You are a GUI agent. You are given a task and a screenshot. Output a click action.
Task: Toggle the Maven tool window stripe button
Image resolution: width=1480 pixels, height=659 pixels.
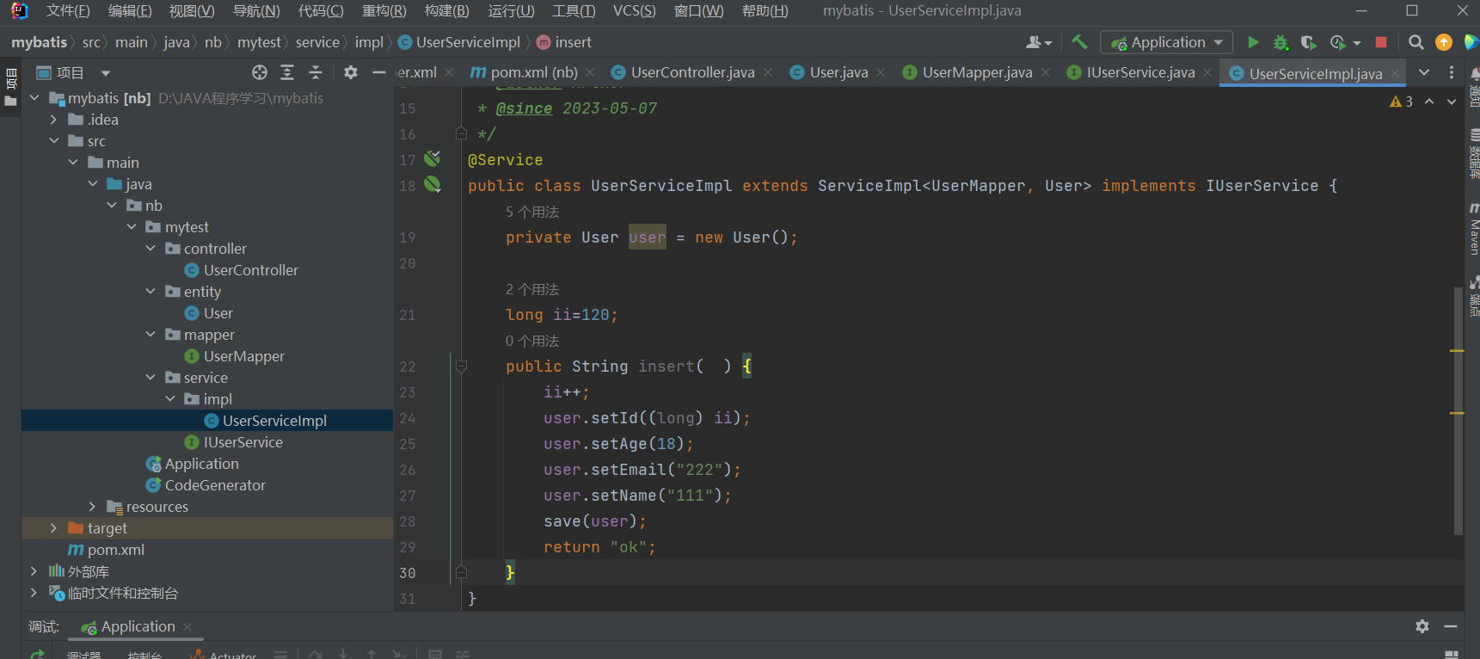pos(1474,231)
